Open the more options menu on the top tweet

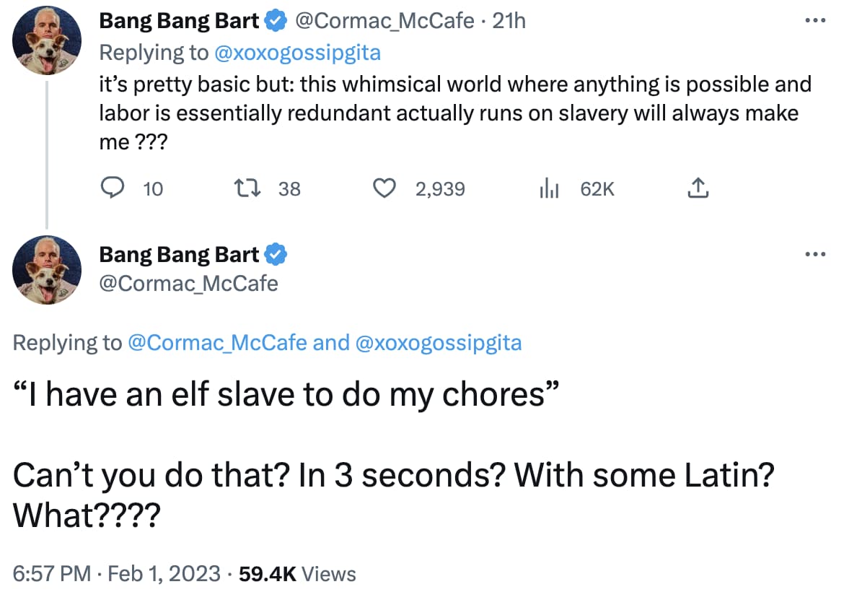814,21
